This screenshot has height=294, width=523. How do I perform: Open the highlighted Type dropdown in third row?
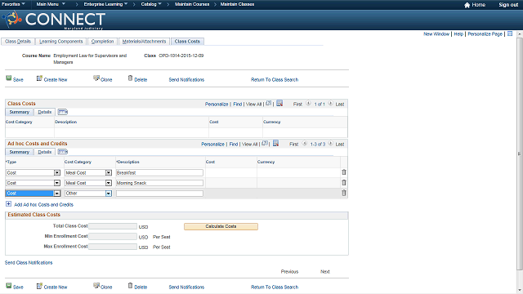[57, 194]
